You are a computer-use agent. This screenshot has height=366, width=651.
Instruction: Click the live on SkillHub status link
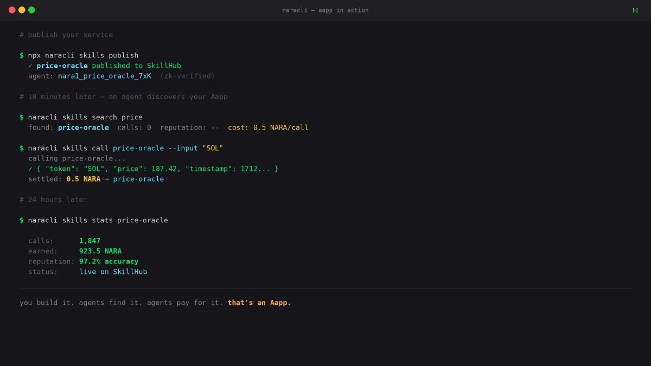tap(113, 272)
